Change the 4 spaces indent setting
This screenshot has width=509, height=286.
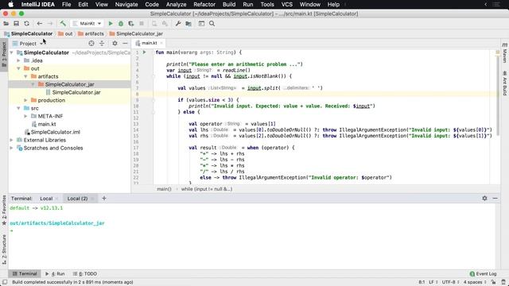pyautogui.click(x=475, y=282)
